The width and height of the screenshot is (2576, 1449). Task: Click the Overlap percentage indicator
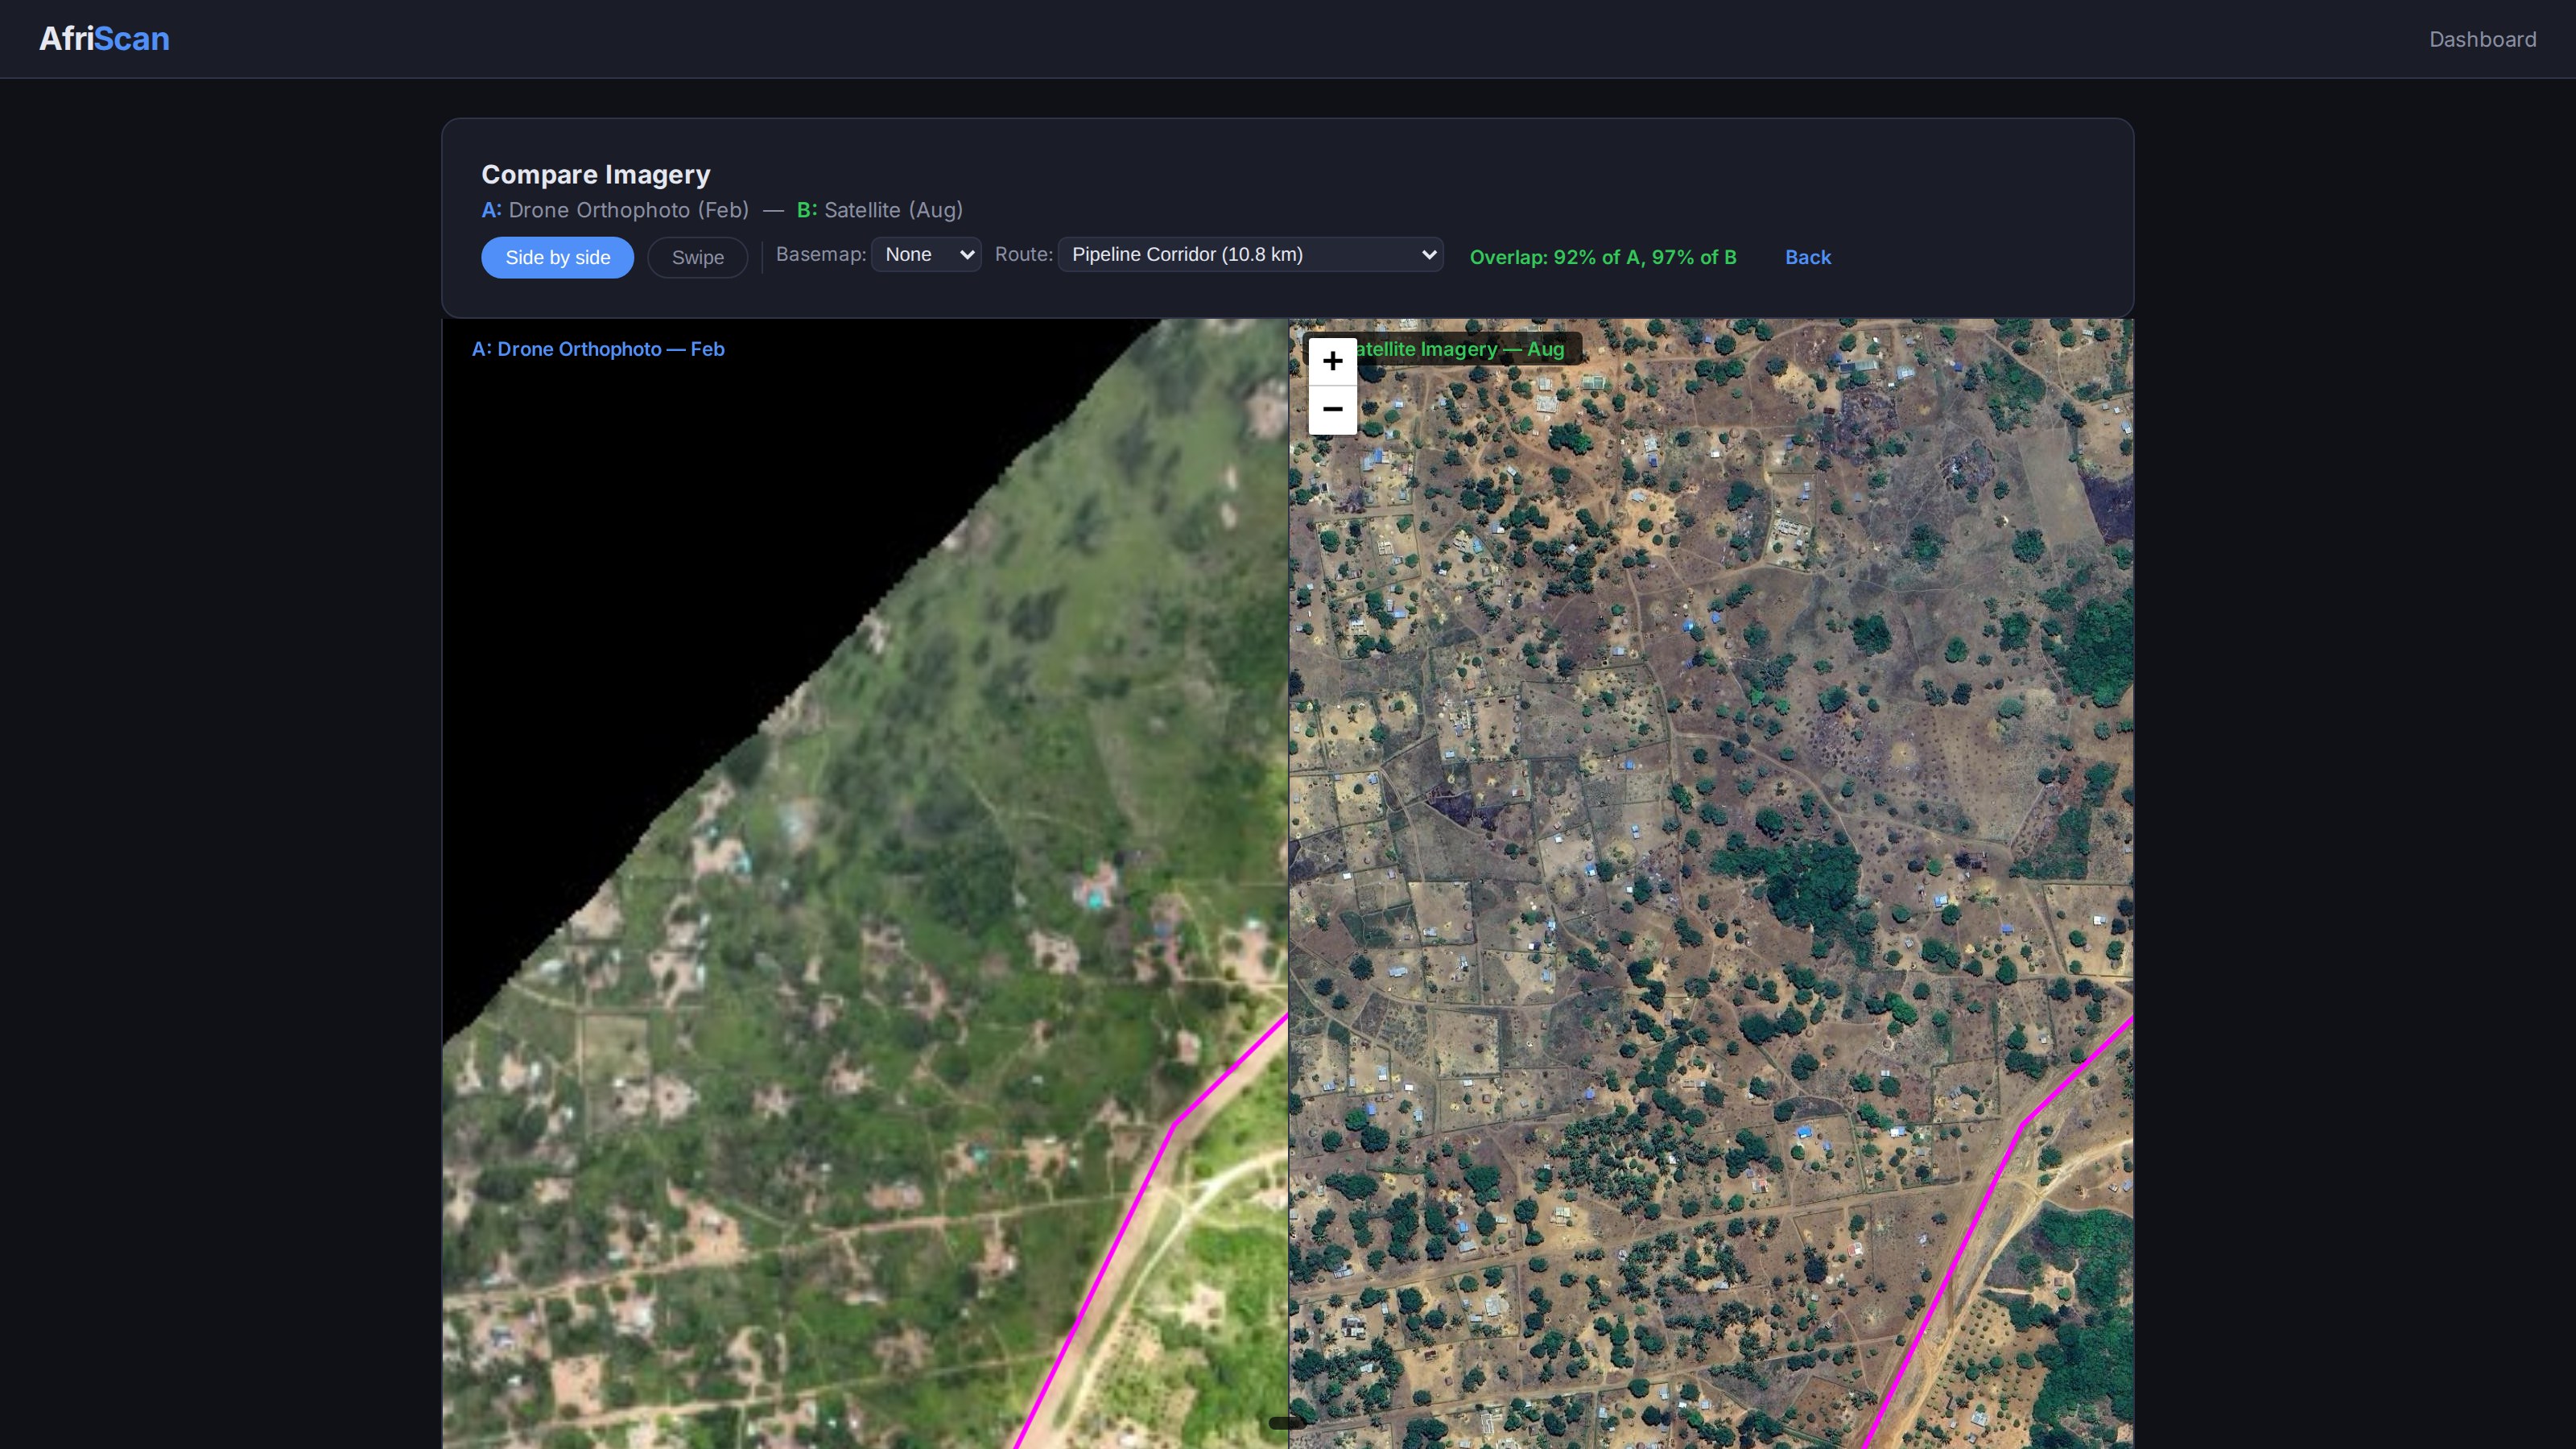coord(1602,257)
